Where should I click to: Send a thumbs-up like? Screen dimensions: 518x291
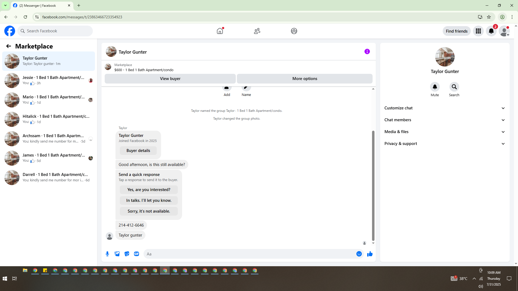point(370,254)
